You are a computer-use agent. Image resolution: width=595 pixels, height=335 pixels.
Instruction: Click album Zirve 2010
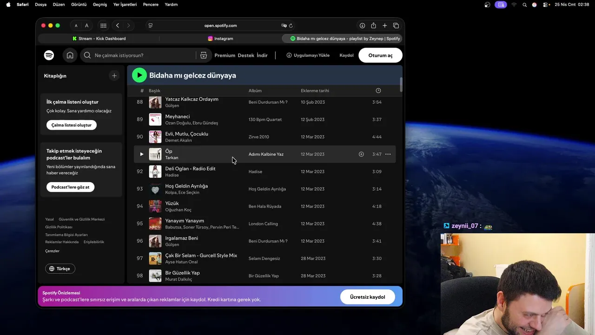(259, 137)
